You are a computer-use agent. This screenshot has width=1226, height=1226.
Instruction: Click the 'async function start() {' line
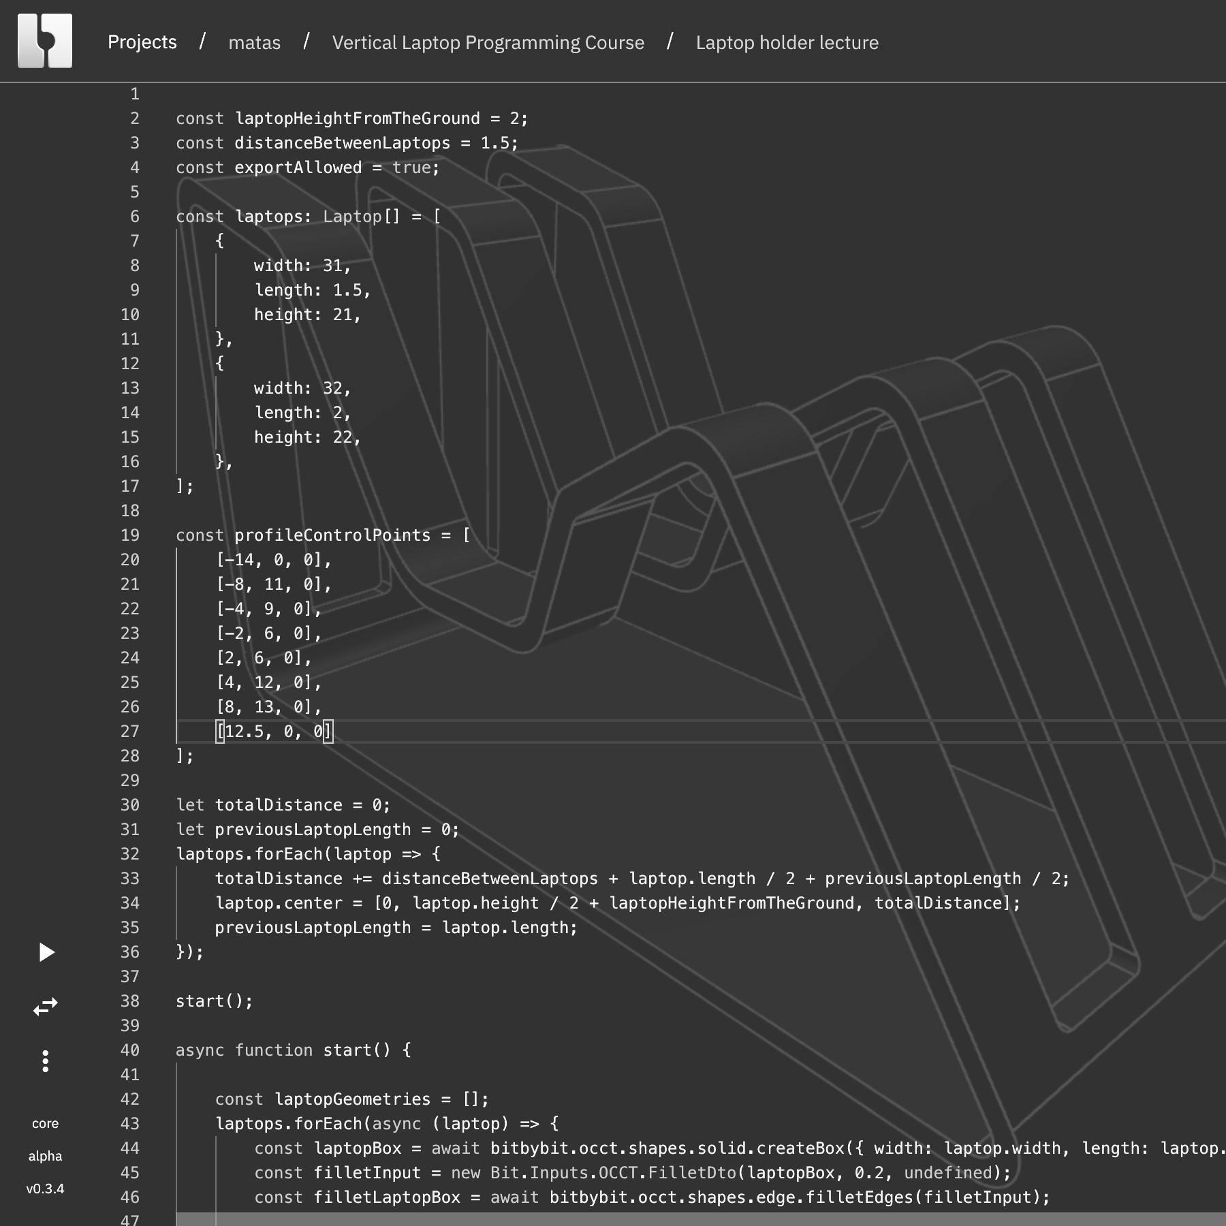(x=294, y=1050)
